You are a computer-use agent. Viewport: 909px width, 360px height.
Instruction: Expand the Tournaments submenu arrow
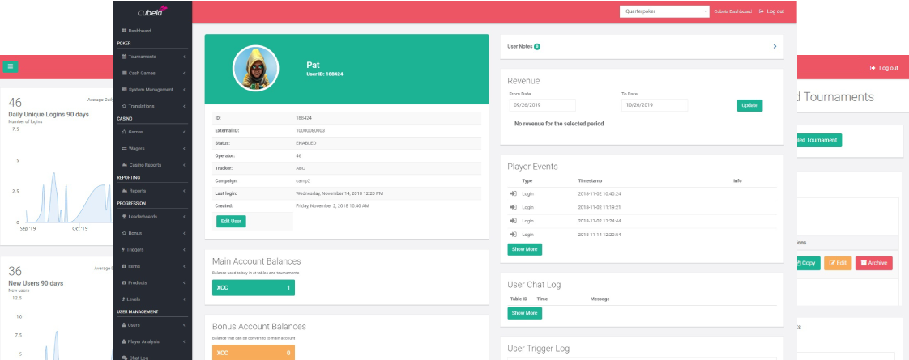pyautogui.click(x=184, y=57)
